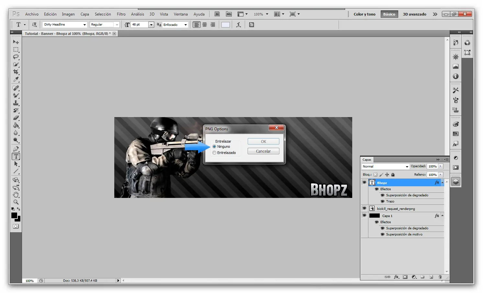Hide Capa 1's Superposición de degradado effect
483x293 pixels.
382,228
